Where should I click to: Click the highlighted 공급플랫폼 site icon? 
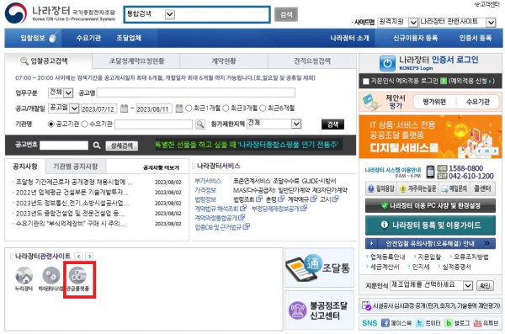pyautogui.click(x=77, y=276)
